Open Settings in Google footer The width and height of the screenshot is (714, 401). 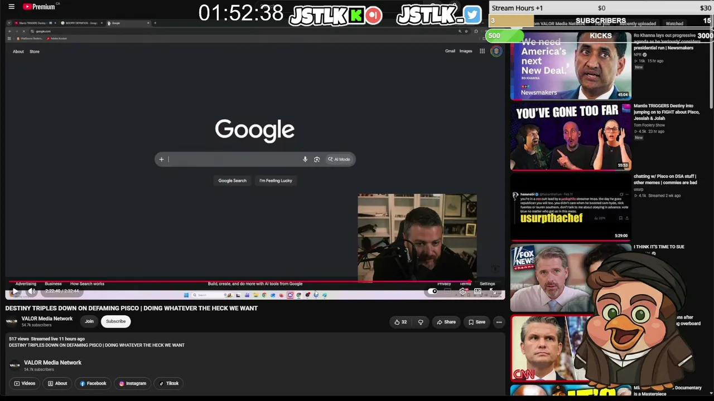487,284
